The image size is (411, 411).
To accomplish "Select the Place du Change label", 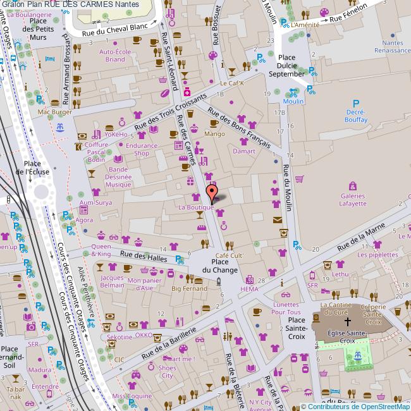I will tap(220, 266).
